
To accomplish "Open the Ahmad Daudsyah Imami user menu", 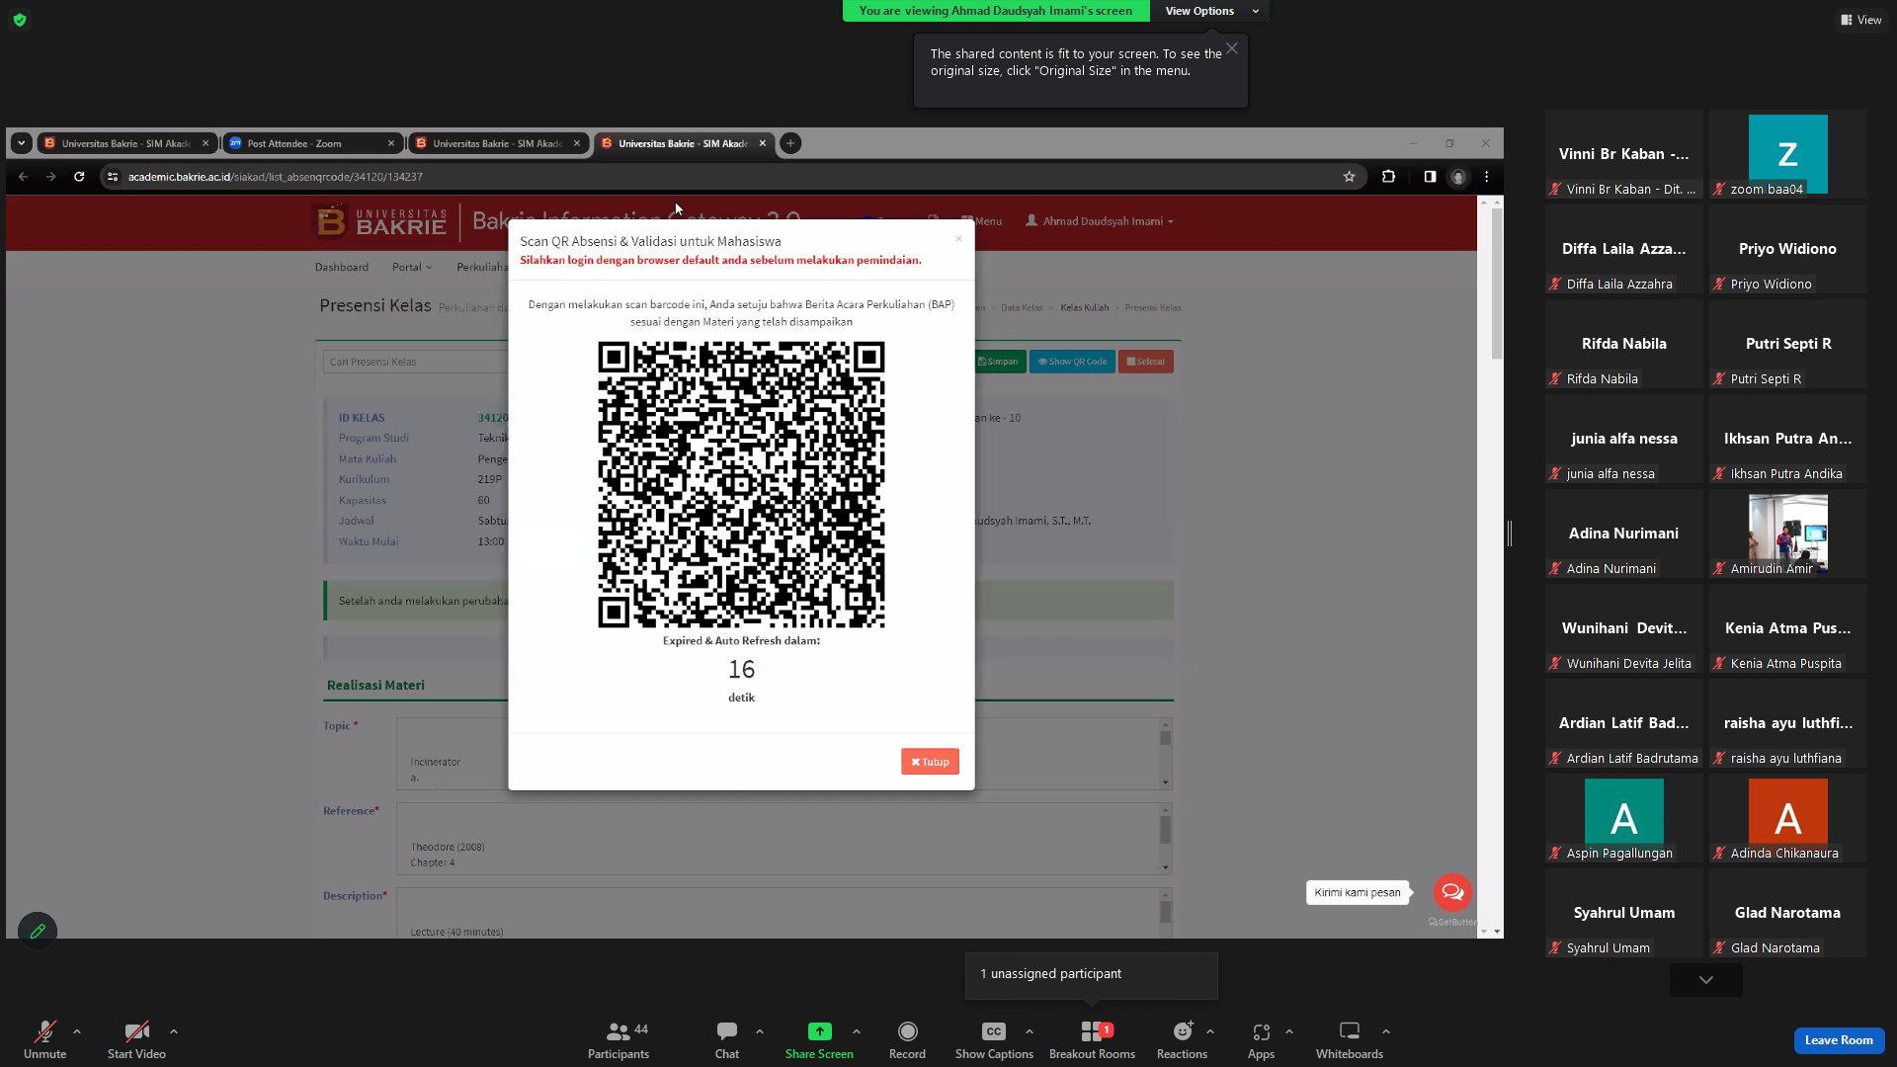I will [1100, 221].
